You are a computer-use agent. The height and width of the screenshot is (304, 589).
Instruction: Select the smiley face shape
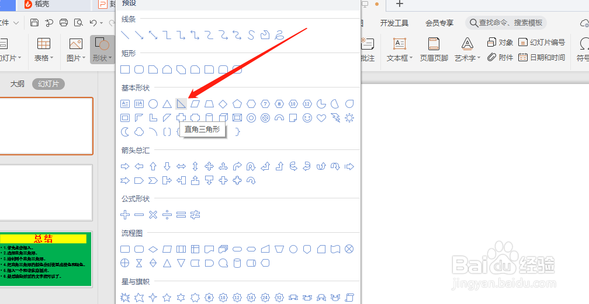(x=307, y=118)
